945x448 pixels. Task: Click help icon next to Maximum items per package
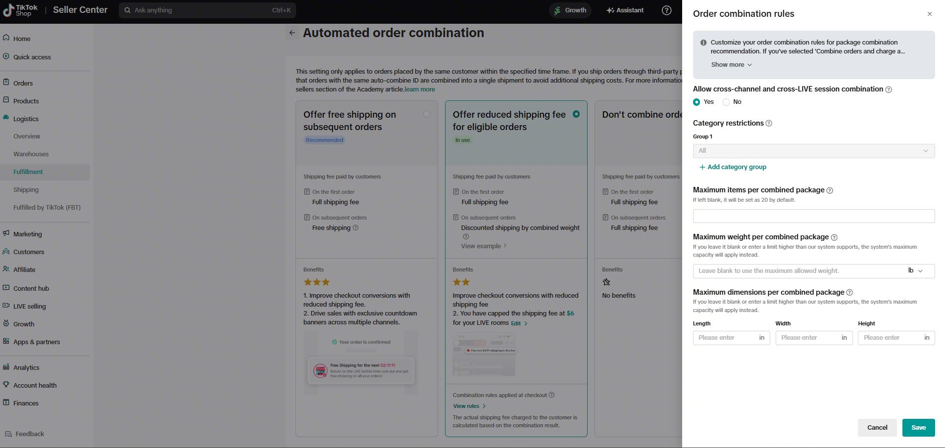coord(830,190)
